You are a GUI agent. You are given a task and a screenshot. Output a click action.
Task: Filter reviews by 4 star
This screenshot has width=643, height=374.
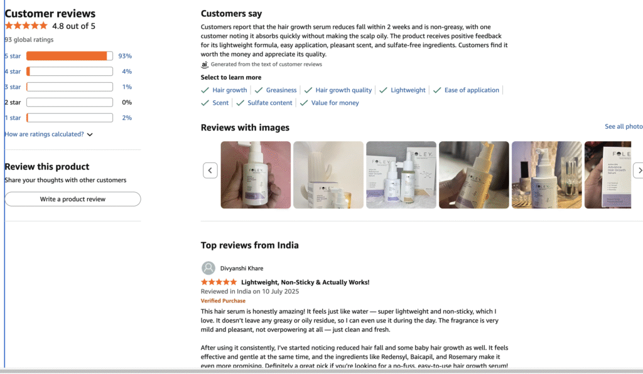(13, 72)
